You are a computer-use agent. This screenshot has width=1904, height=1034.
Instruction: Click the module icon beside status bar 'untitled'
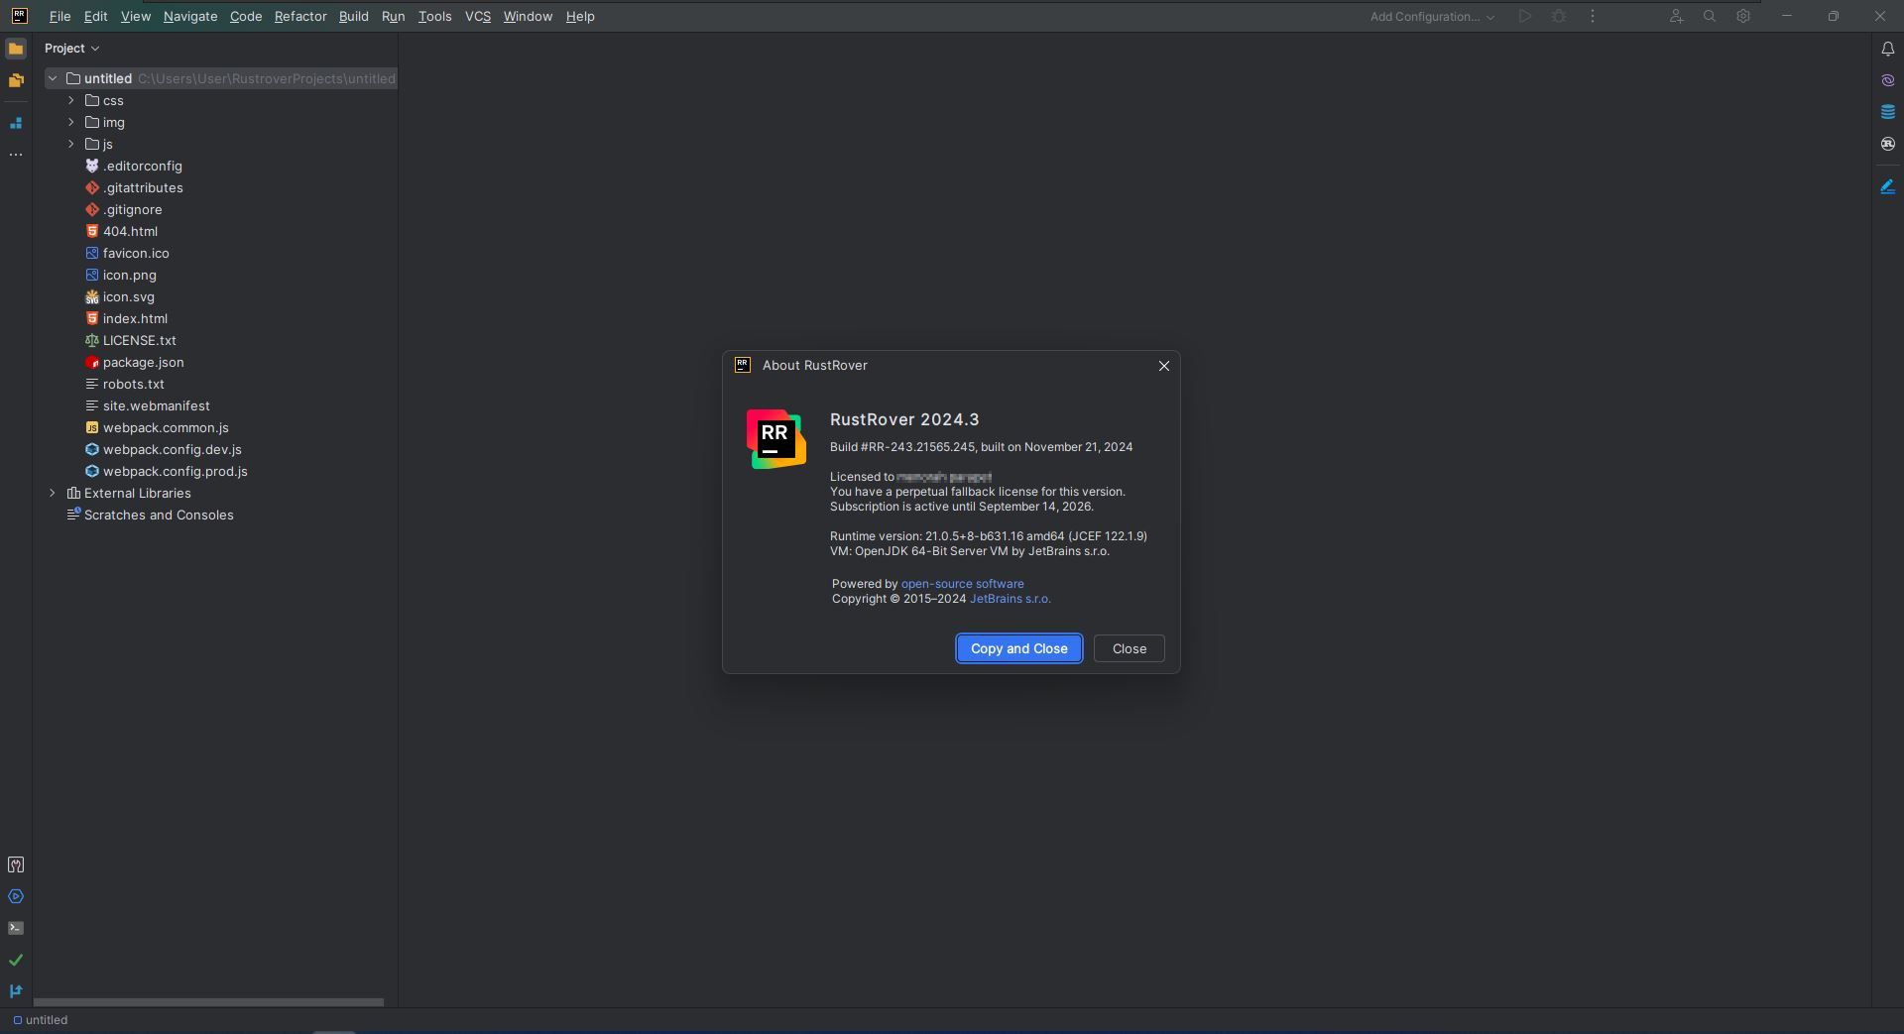tap(17, 1020)
